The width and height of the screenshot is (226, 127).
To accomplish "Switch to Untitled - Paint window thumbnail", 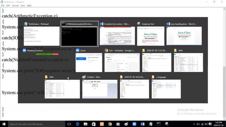I will click(100, 89).
